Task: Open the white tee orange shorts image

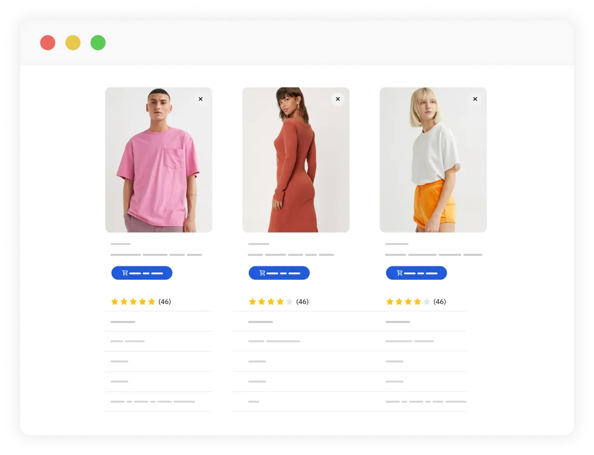Action: click(433, 160)
